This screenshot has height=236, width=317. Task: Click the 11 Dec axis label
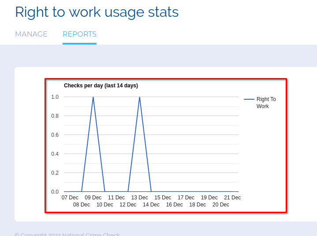click(116, 198)
